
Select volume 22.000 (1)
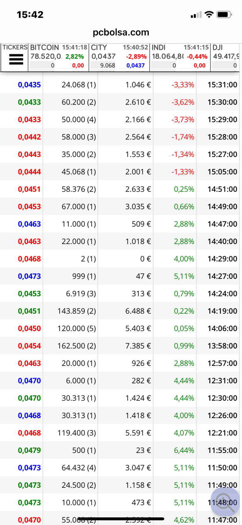click(79, 241)
